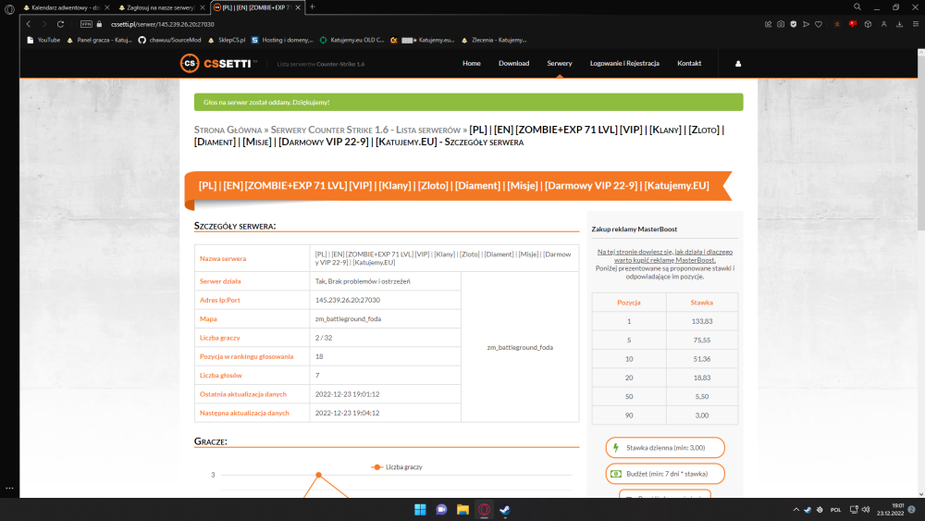This screenshot has width=925, height=521.
Task: Open the Easy Setup sliders icon
Action: 916,24
